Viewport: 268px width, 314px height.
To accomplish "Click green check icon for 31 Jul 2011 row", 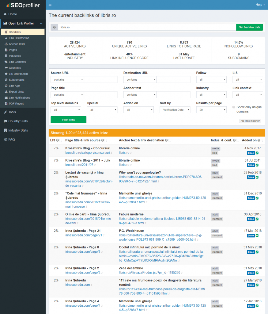I will (257, 165).
